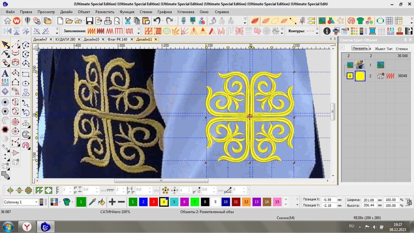Image resolution: width=414 pixels, height=233 pixels.
Task: Click the red Wilcom W icon
Action: (x=17, y=21)
